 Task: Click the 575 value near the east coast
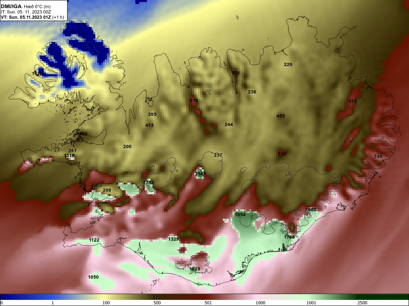pos(353,101)
